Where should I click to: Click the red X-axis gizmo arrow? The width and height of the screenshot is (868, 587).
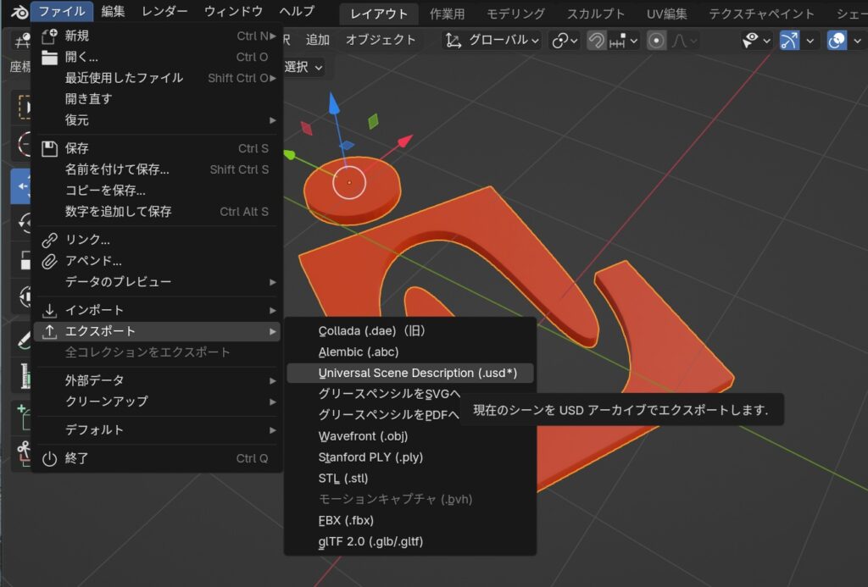405,141
